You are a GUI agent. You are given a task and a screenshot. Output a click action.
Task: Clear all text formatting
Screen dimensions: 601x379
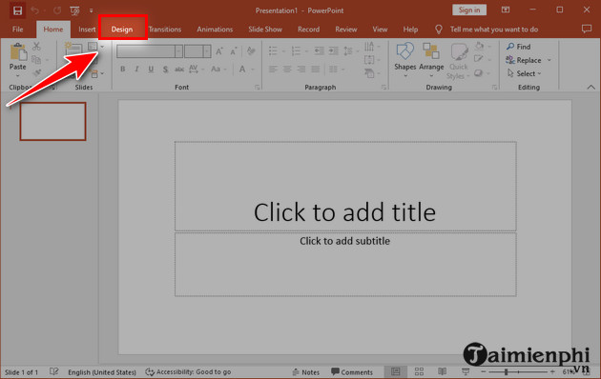(251, 50)
